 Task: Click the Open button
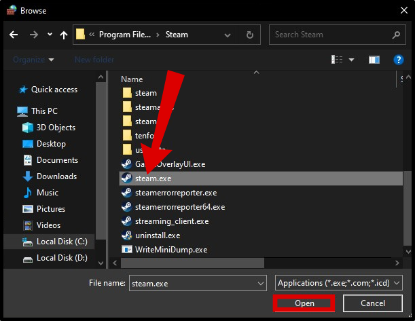(x=304, y=303)
